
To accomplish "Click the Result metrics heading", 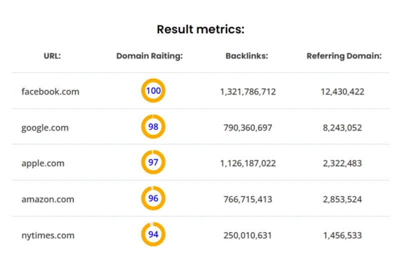I will pos(200,30).
